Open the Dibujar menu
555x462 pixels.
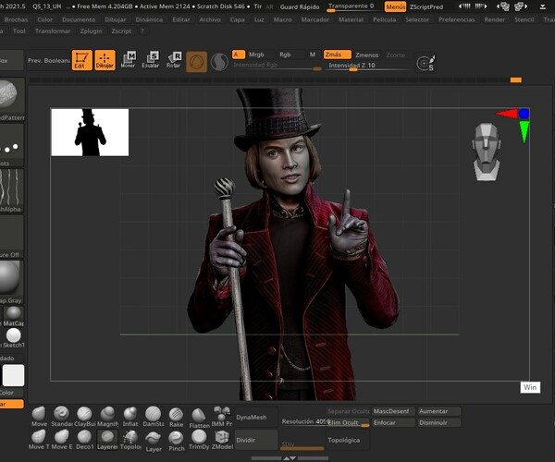pyautogui.click(x=116, y=19)
